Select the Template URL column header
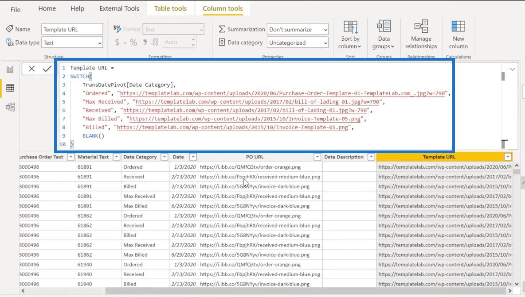Viewport: 525px width, 297px height. point(439,157)
